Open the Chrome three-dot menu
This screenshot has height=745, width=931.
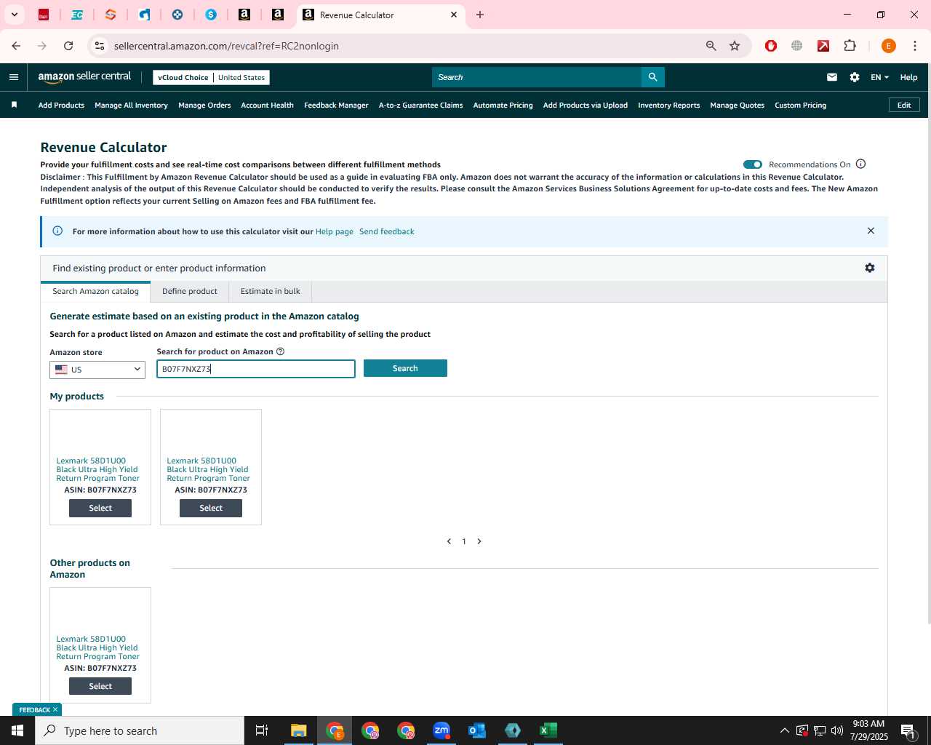point(914,46)
